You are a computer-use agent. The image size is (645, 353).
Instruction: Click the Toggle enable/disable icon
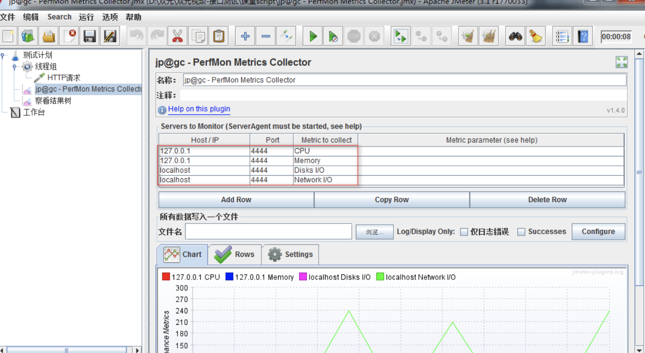pyautogui.click(x=286, y=36)
